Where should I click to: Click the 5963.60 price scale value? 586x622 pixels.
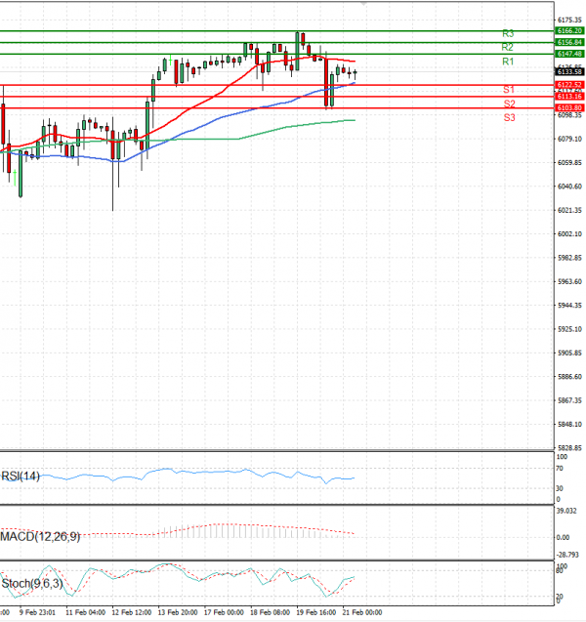(x=569, y=281)
